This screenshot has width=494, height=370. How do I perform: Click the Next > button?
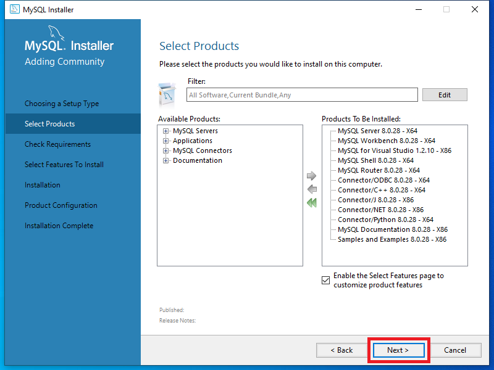398,350
